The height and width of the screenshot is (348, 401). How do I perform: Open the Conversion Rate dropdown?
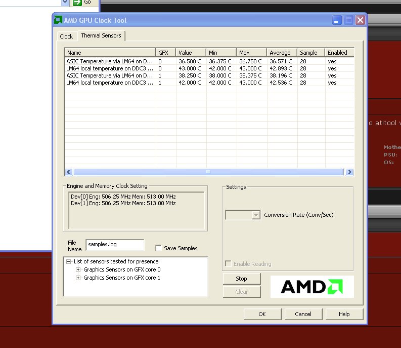pyautogui.click(x=255, y=215)
